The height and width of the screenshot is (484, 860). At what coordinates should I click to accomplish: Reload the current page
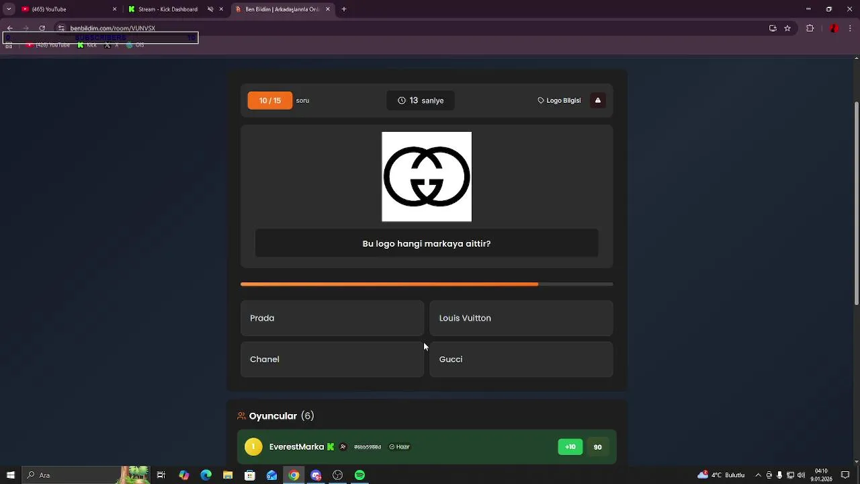(42, 28)
